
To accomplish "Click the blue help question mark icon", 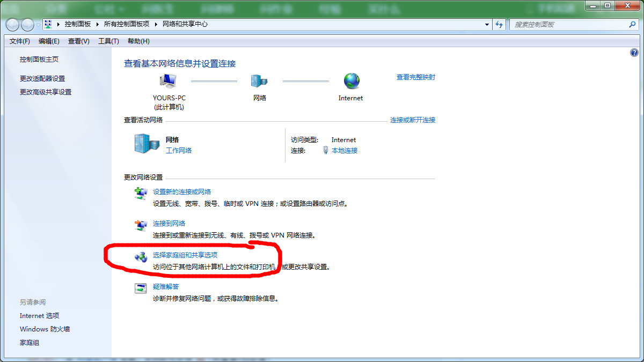I will click(x=634, y=53).
